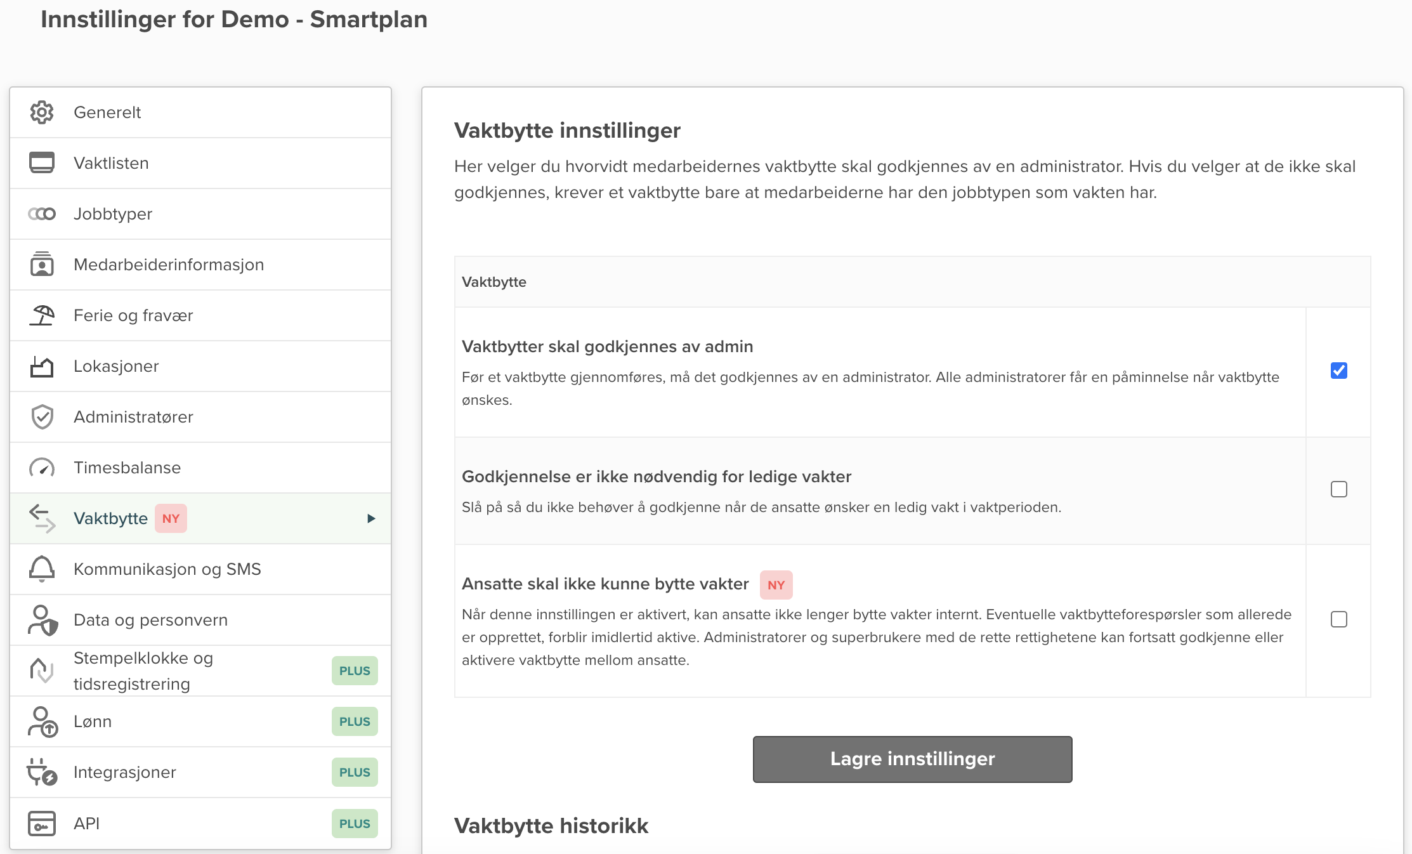Click the Administratorer shield icon
Viewport: 1412px width, 854px height.
pos(42,417)
